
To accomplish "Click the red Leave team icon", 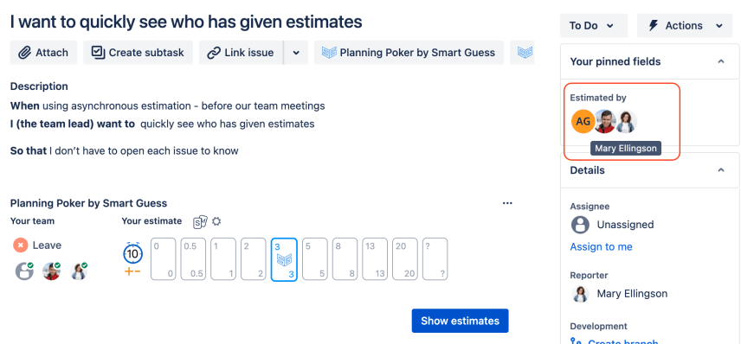I will click(20, 245).
